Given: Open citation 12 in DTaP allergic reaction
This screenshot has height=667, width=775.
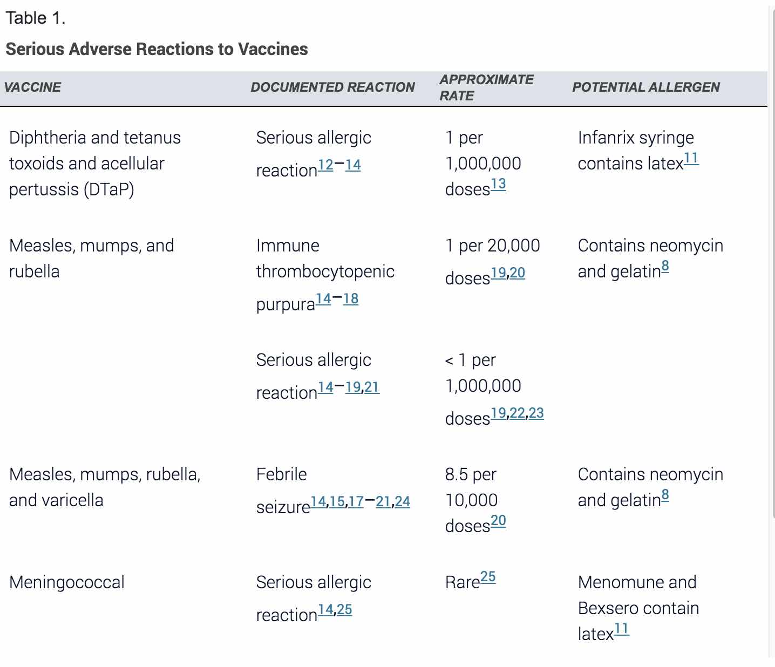Looking at the screenshot, I should 325,165.
